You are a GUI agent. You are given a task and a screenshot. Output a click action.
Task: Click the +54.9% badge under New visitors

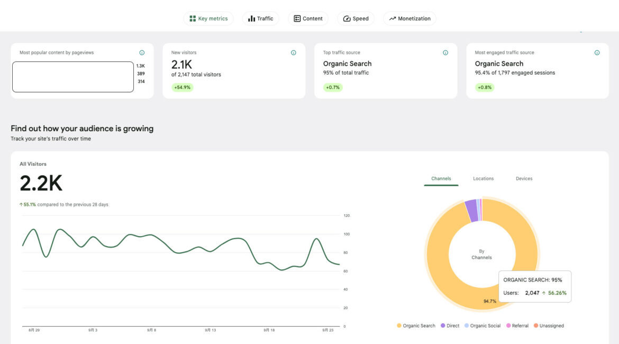pos(182,87)
